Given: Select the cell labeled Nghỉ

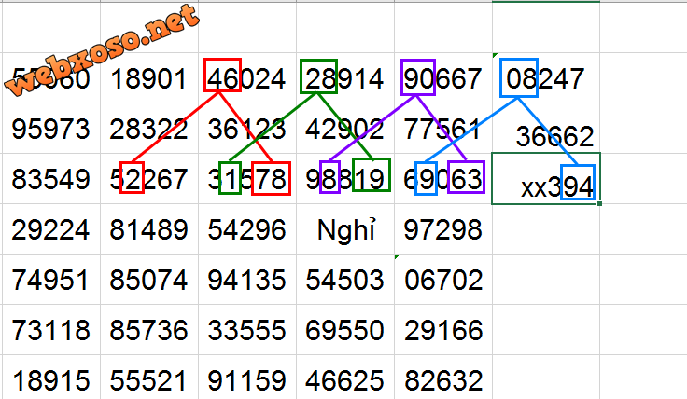Looking at the screenshot, I should (345, 228).
